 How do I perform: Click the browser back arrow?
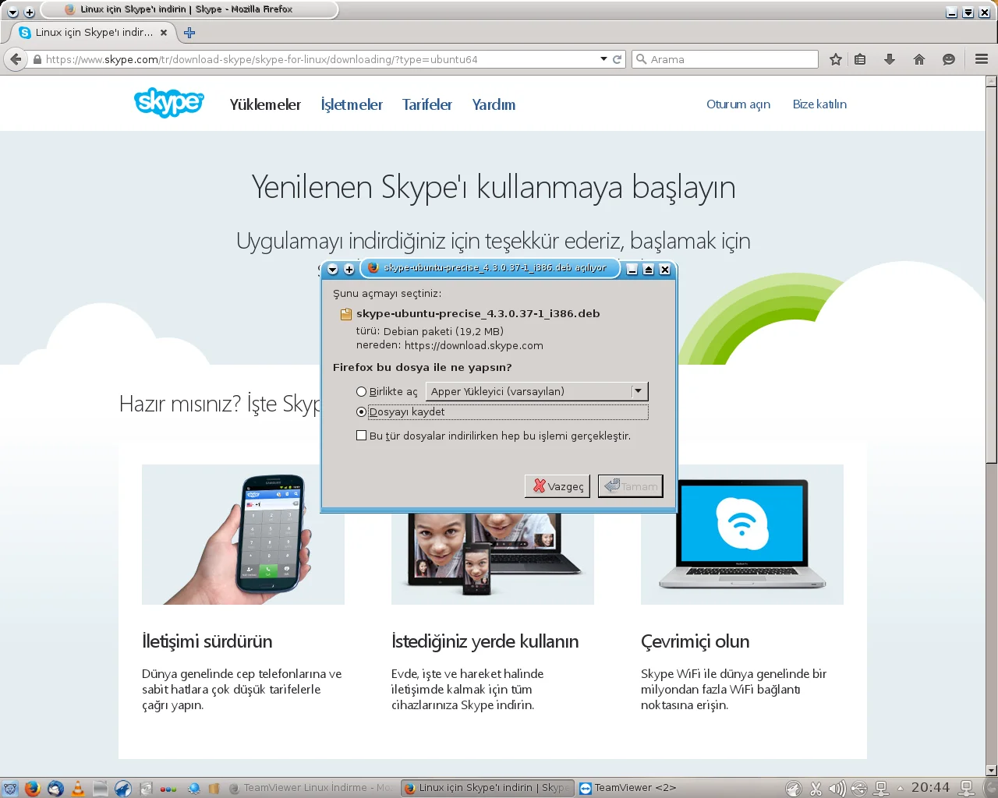[16, 59]
